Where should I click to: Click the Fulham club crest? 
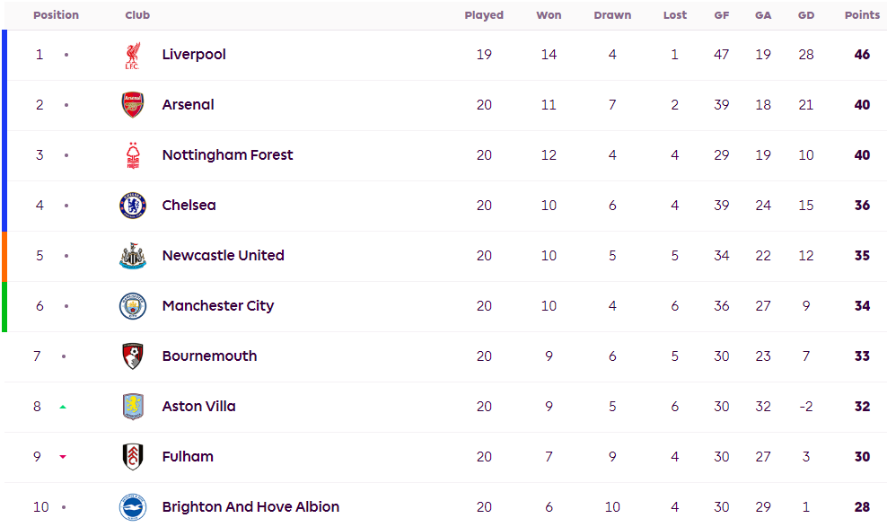pos(132,457)
